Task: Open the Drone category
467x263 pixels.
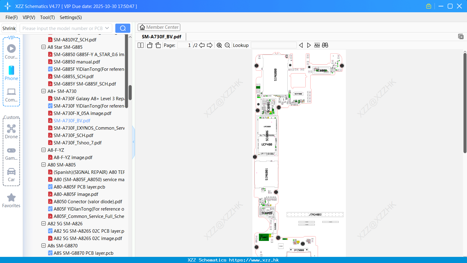Action: 11,131
